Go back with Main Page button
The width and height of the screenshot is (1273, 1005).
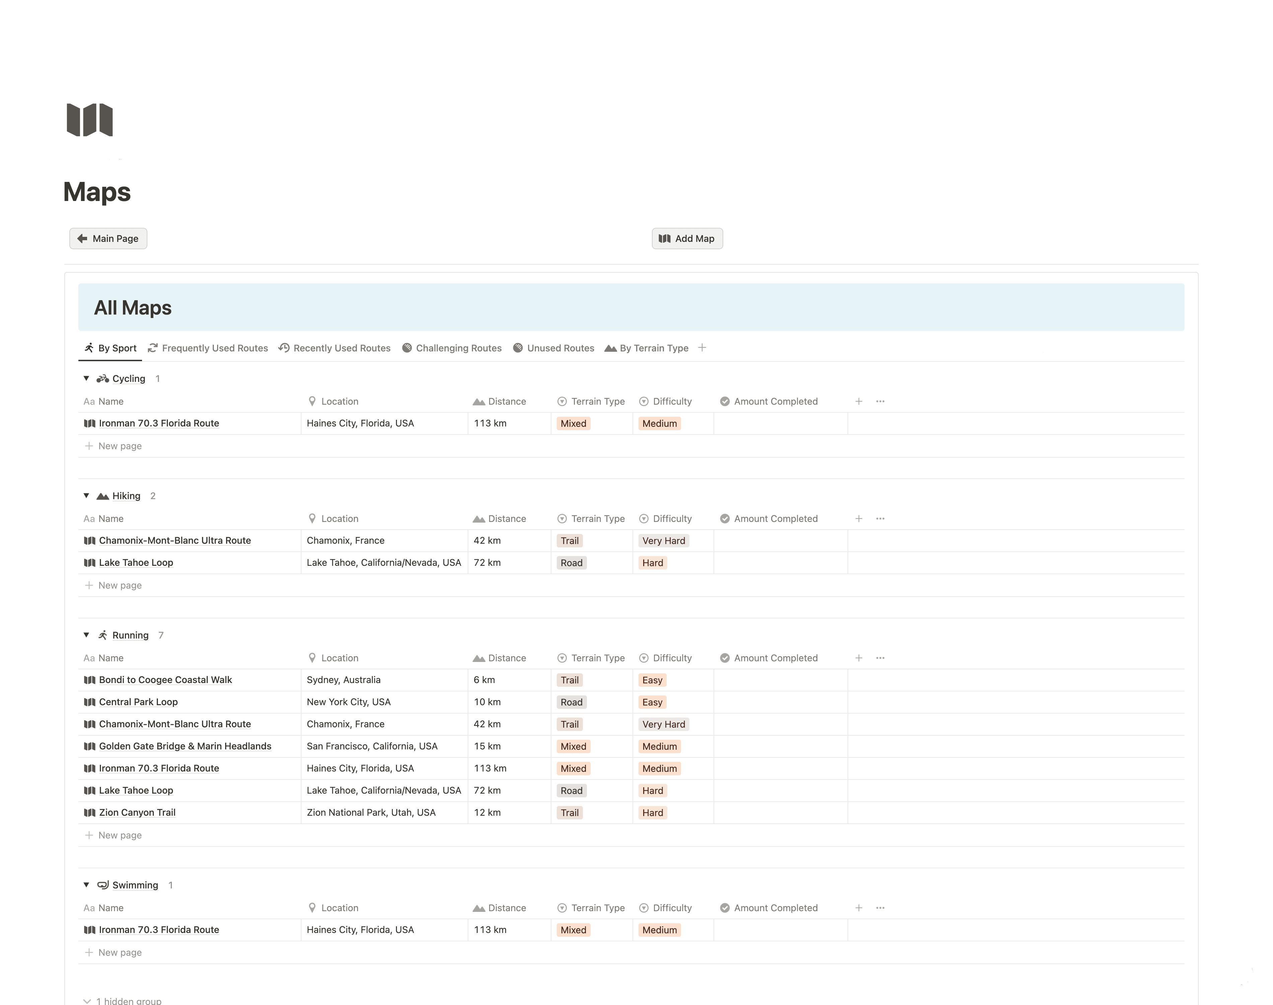pyautogui.click(x=108, y=238)
